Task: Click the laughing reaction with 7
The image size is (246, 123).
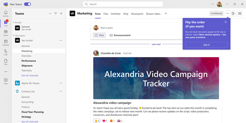Action: click(x=112, y=121)
